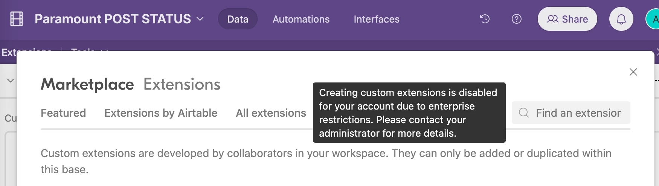This screenshot has width=659, height=186.
Task: Show Extensions by Airtable tab
Action: coord(161,113)
